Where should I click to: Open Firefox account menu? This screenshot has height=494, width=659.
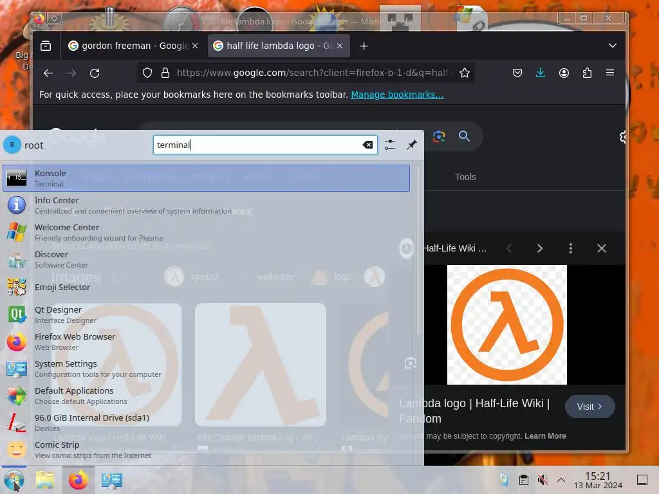(x=564, y=73)
